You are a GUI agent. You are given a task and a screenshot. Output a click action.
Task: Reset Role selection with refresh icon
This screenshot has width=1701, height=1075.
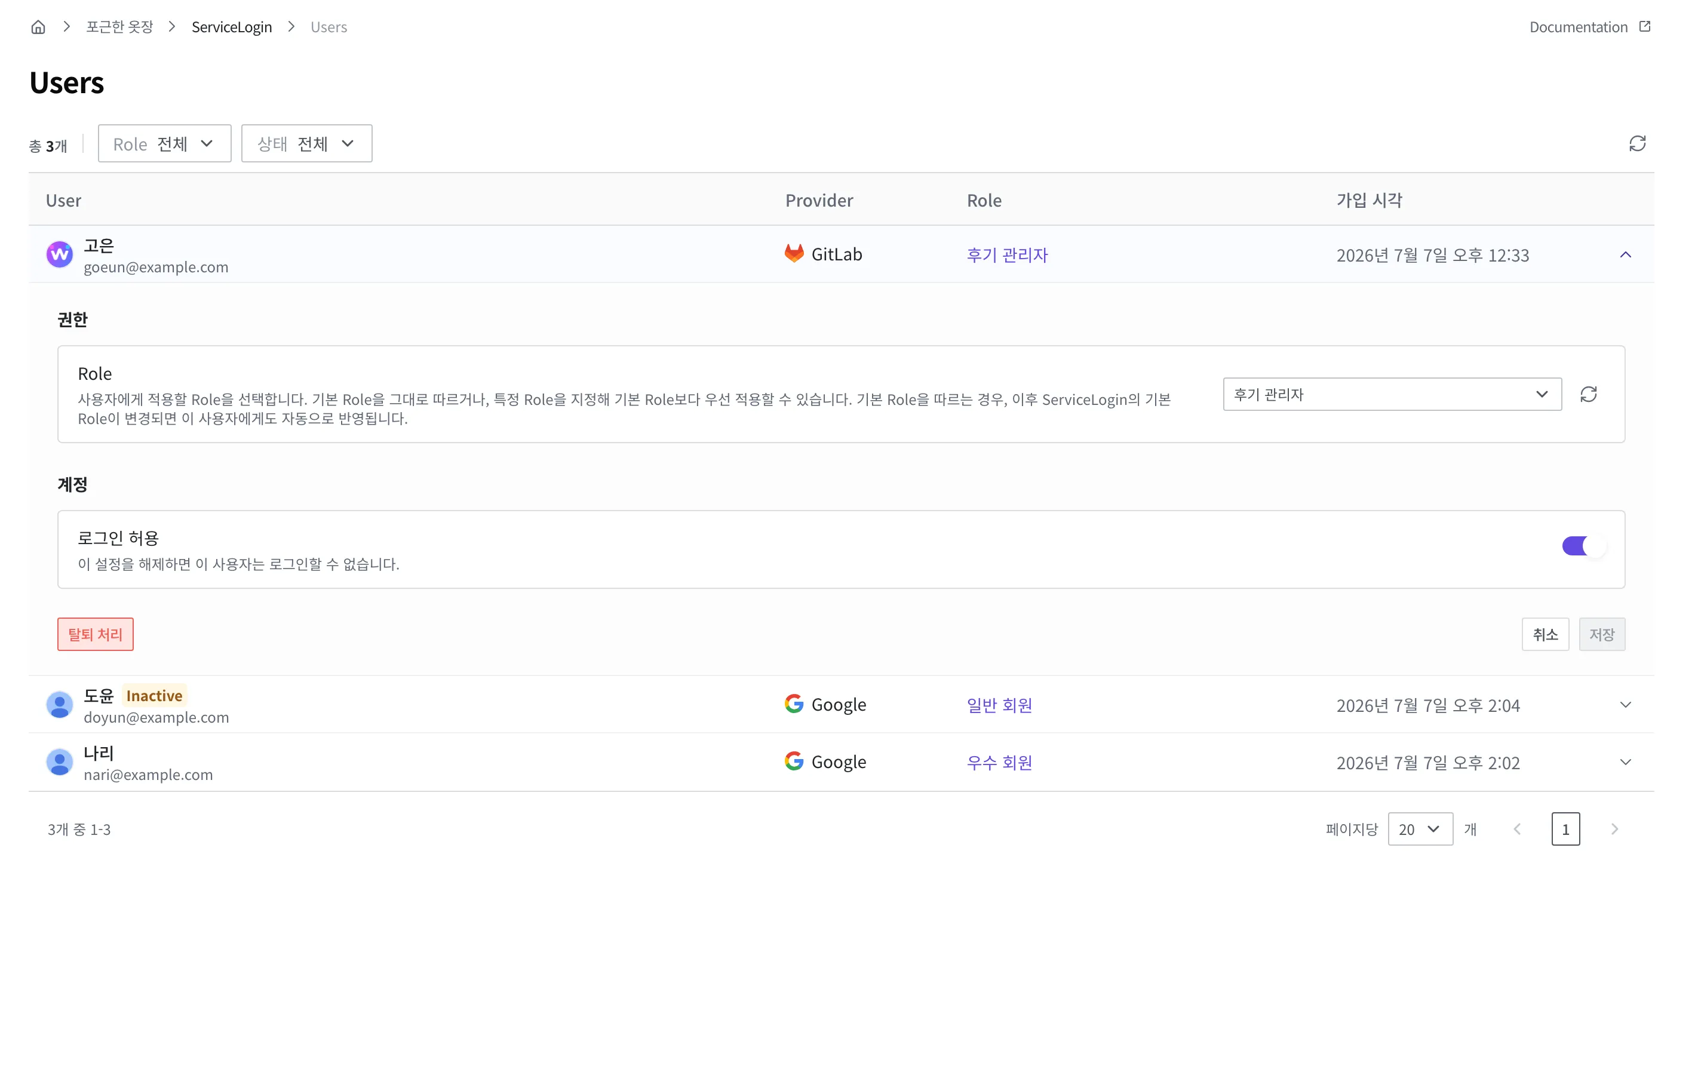[x=1589, y=394]
